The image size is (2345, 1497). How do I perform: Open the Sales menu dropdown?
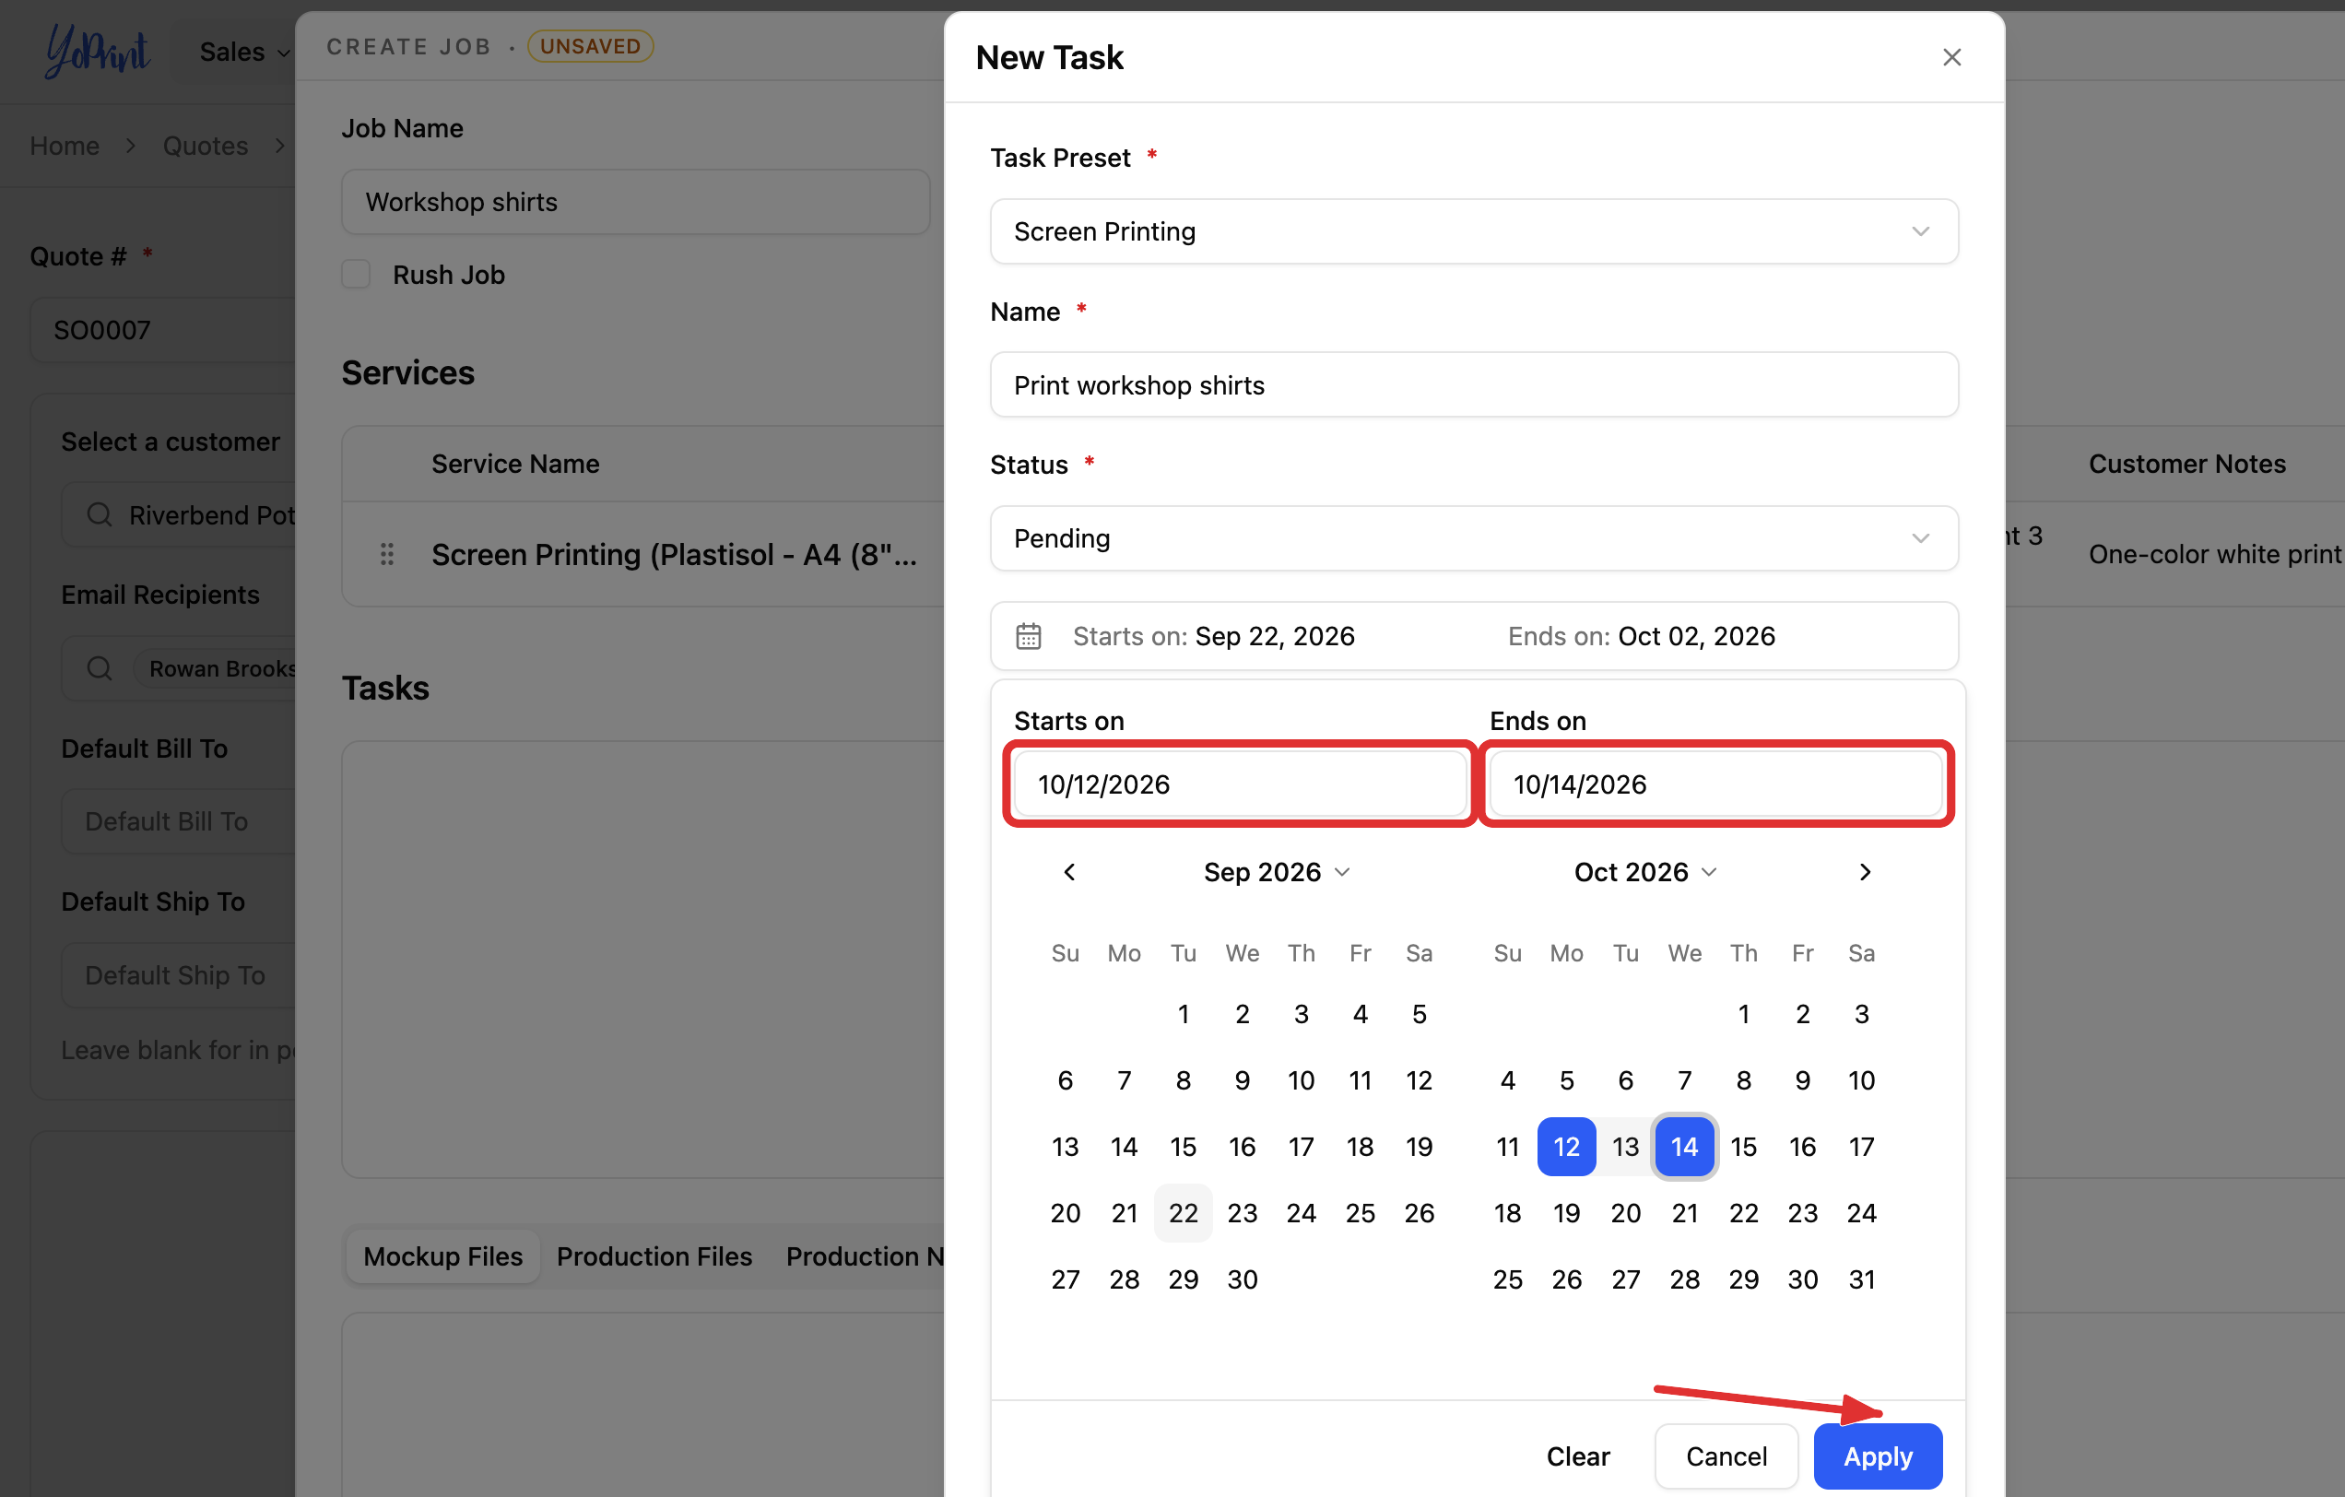(243, 51)
